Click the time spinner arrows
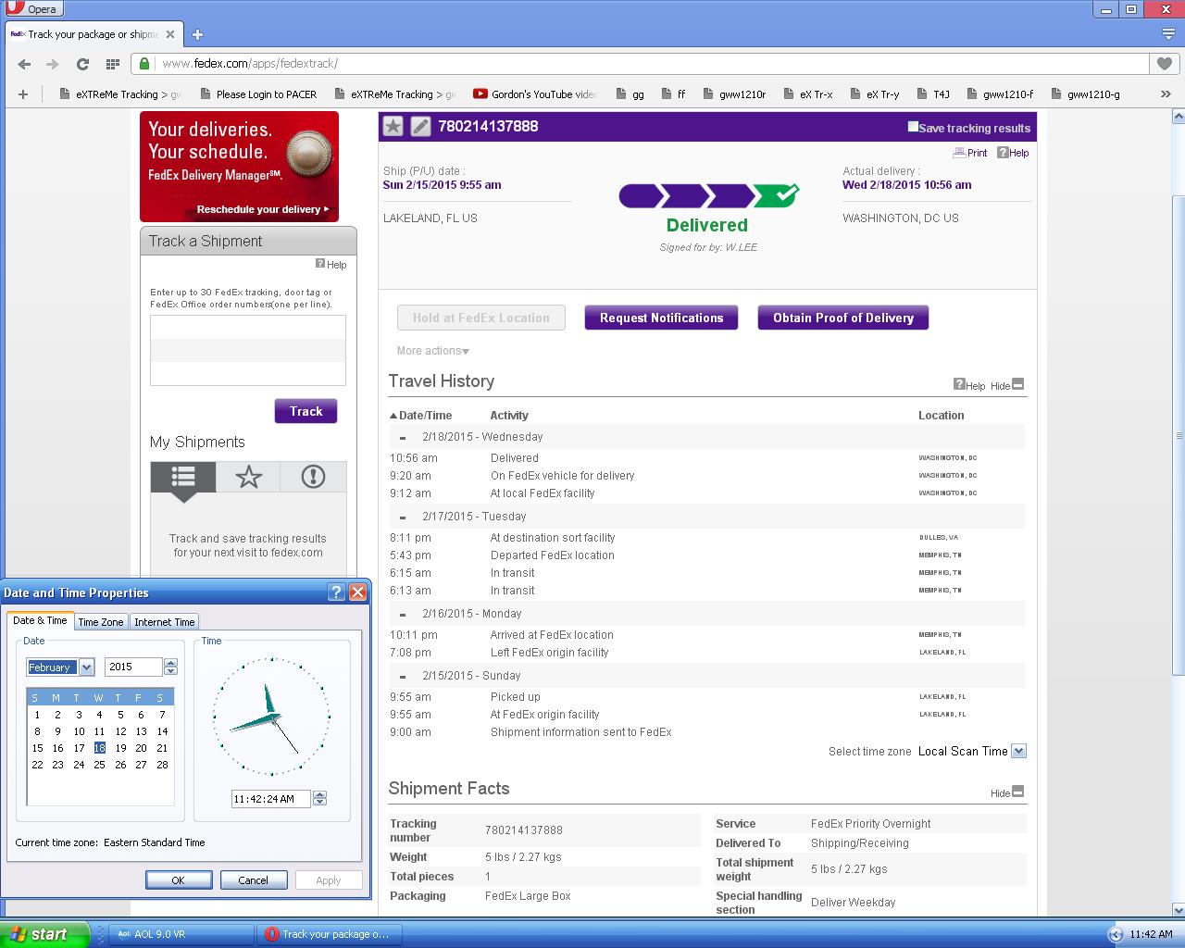 pos(320,798)
